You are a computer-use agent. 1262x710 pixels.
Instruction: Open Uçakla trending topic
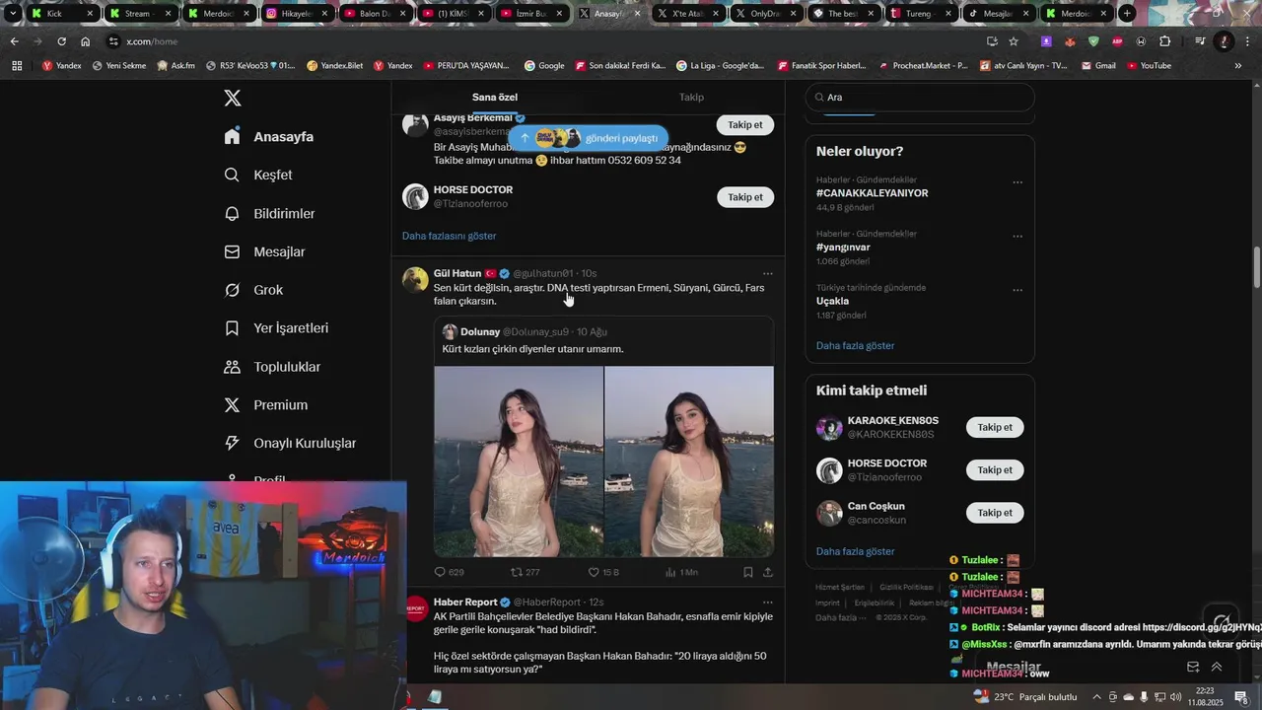(832, 301)
